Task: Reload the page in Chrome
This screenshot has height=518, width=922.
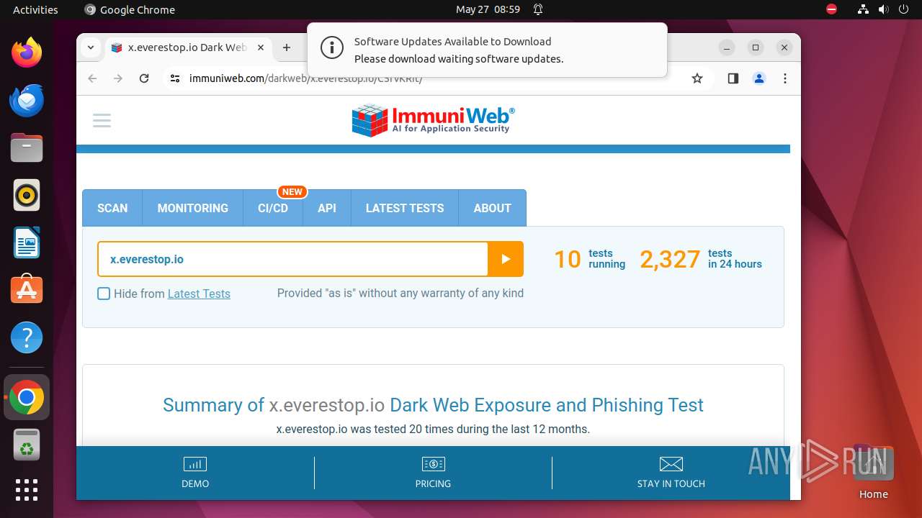Action: pos(144,78)
